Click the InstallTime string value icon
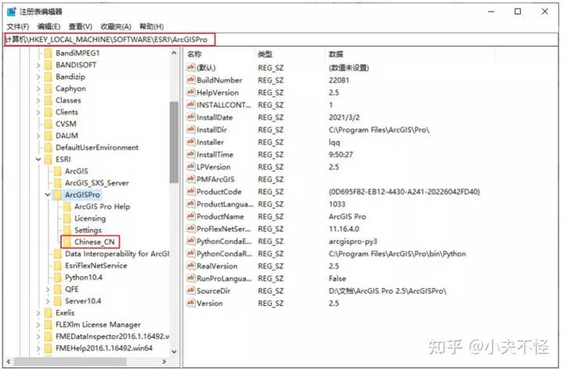The image size is (563, 370). (x=191, y=154)
